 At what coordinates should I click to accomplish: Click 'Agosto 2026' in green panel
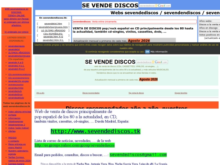tap(148, 79)
